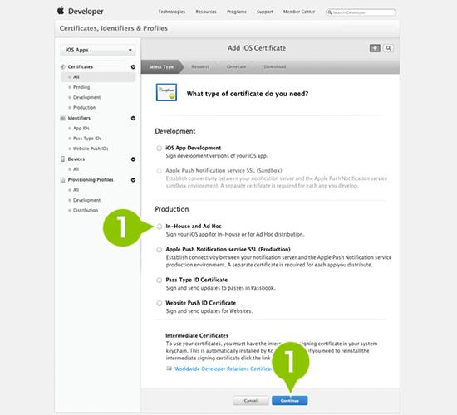Collapse the Certificates section arrow
This screenshot has width=457, height=415.
click(x=133, y=67)
